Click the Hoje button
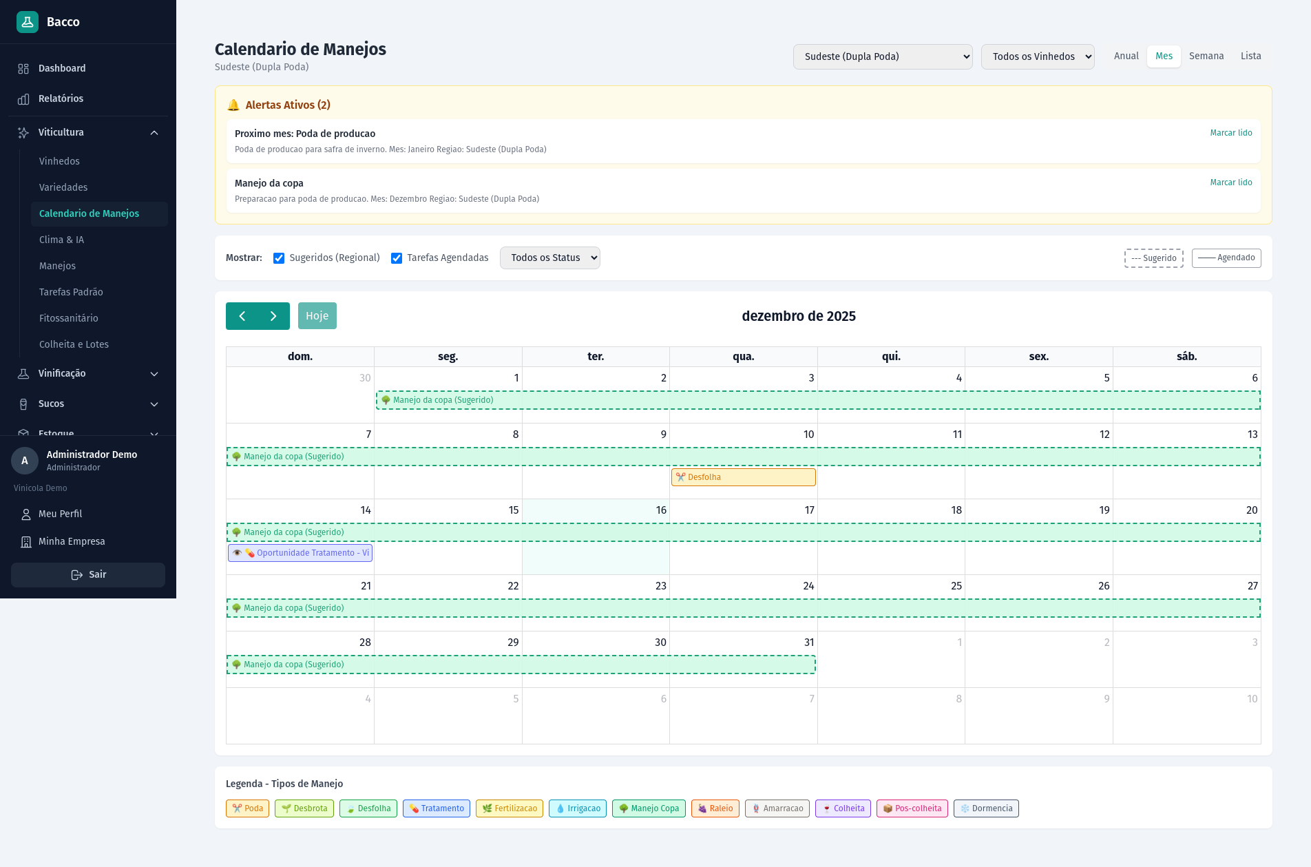1311x867 pixels. (317, 315)
